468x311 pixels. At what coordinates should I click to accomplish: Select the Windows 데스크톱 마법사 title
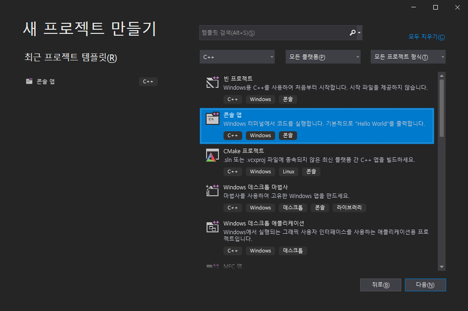tap(255, 188)
